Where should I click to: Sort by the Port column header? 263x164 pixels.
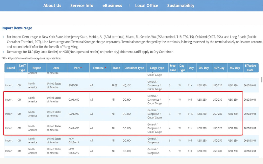tap(75, 68)
